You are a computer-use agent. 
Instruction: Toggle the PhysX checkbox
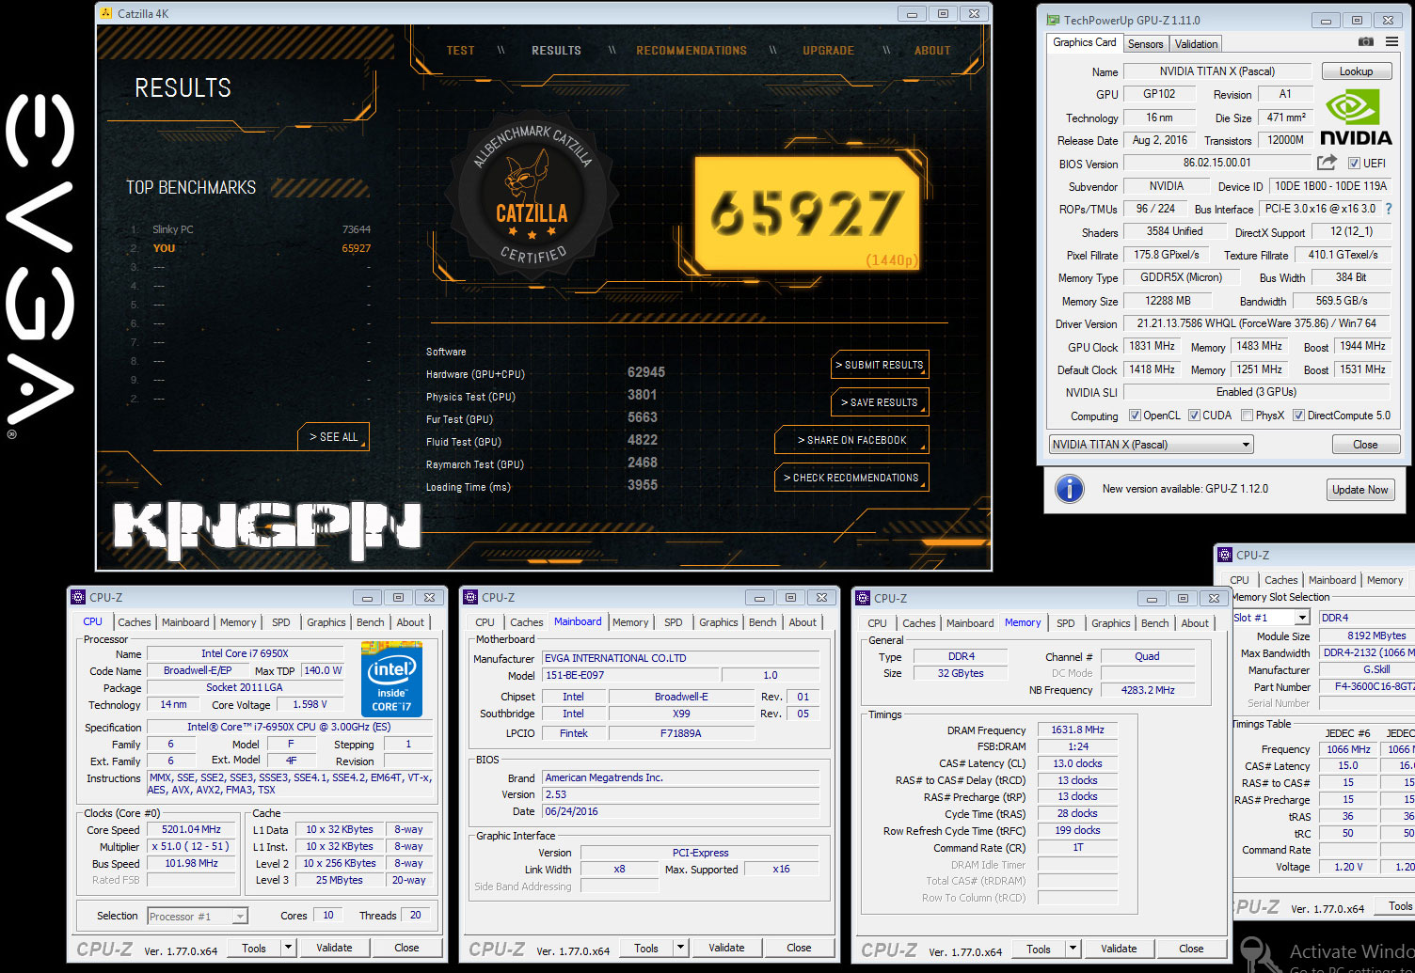pyautogui.click(x=1247, y=416)
